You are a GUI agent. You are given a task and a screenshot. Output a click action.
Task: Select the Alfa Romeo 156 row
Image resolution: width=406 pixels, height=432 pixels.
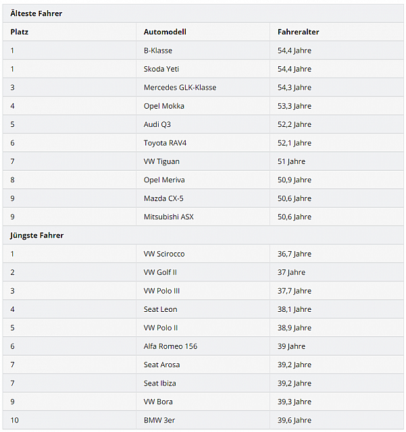coord(170,346)
